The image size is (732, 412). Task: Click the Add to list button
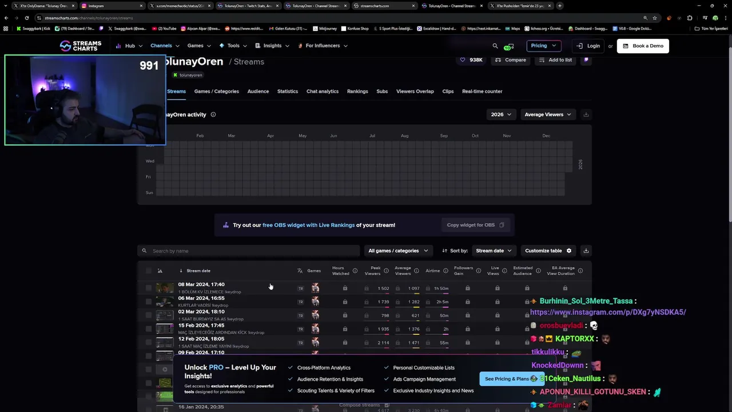555,60
